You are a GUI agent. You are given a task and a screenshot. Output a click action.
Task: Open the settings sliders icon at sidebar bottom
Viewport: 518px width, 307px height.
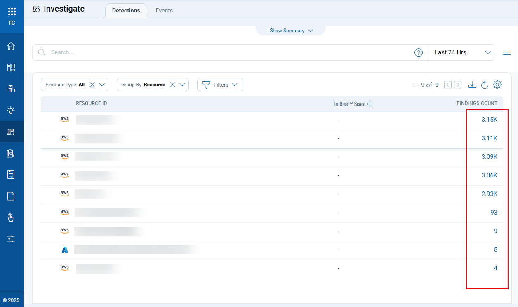click(12, 239)
